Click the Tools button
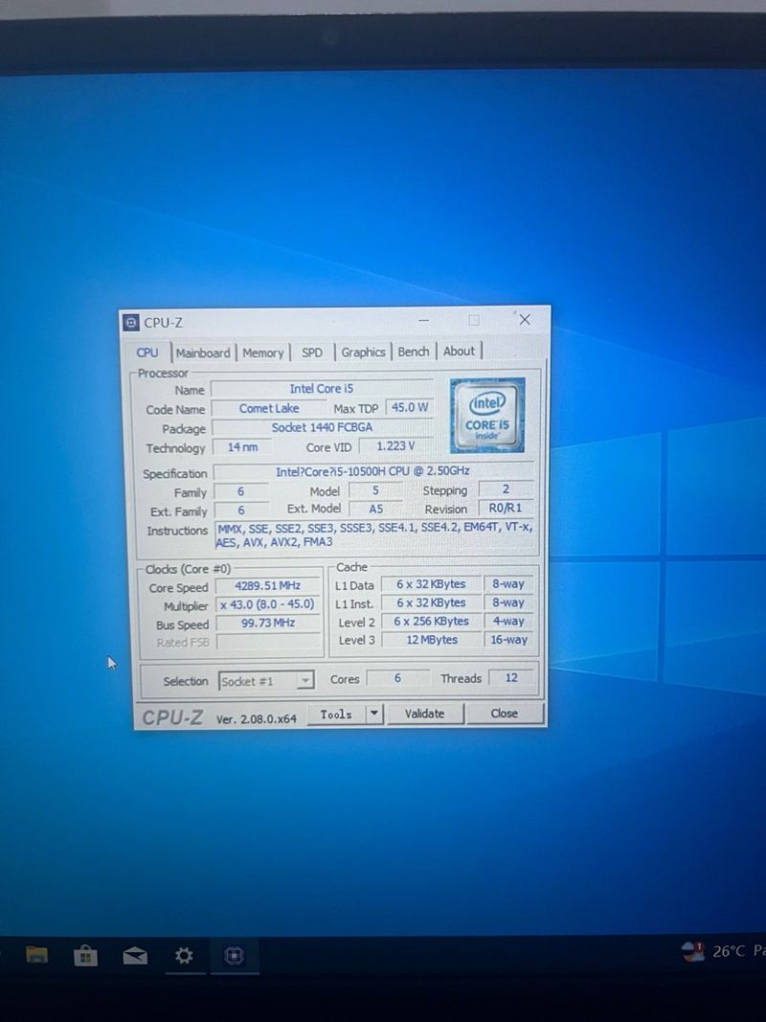 point(336,715)
